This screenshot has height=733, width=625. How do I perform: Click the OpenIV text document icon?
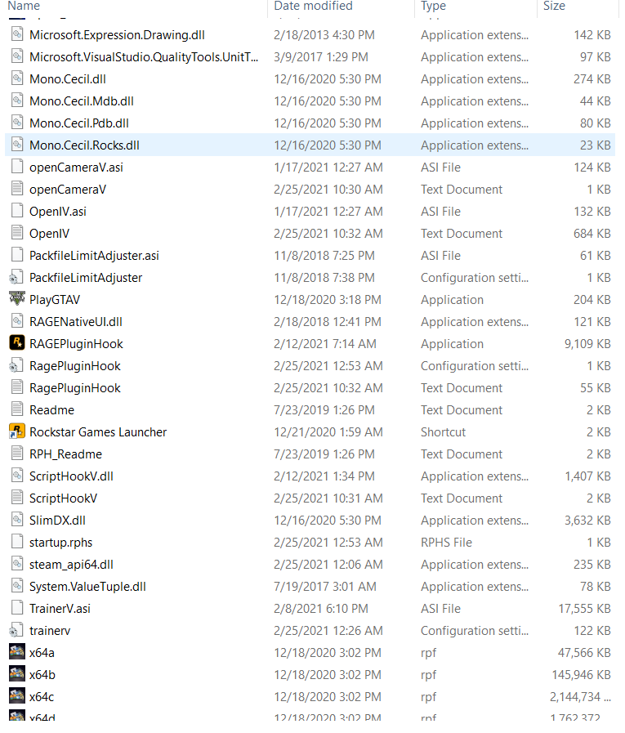click(17, 233)
